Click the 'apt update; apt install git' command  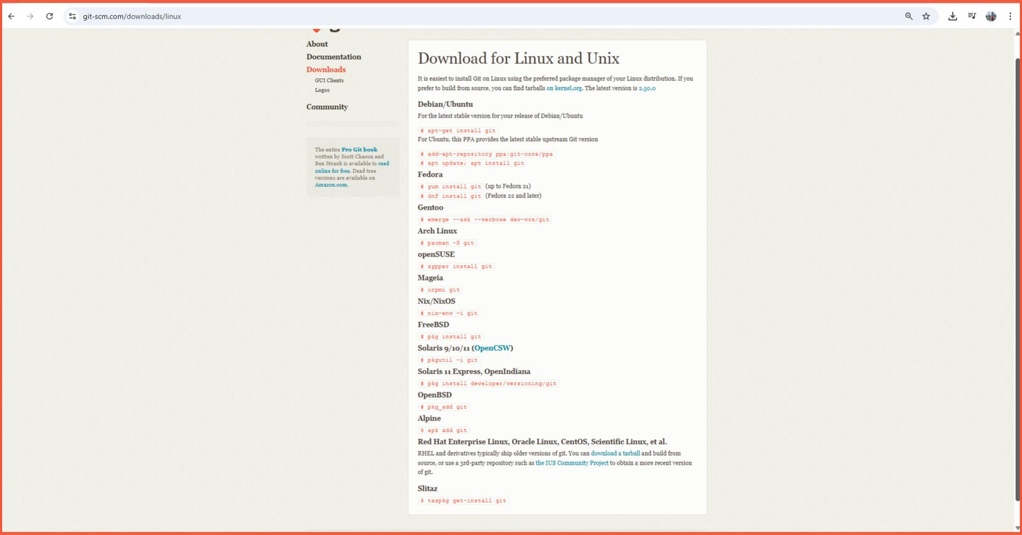point(472,163)
